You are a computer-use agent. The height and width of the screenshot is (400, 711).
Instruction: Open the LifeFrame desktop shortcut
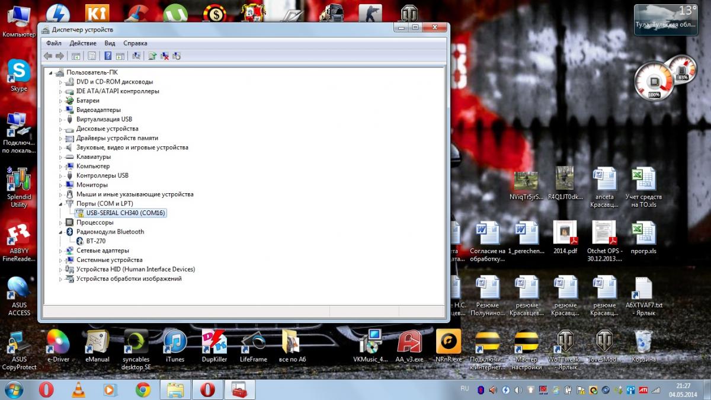[x=253, y=346]
